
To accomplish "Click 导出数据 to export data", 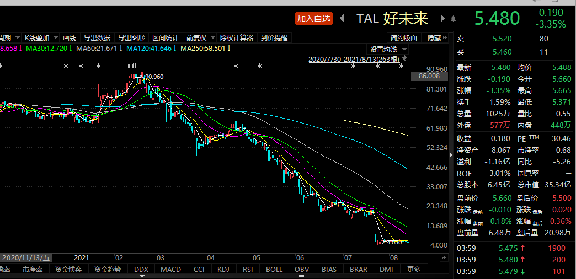I will (x=97, y=38).
